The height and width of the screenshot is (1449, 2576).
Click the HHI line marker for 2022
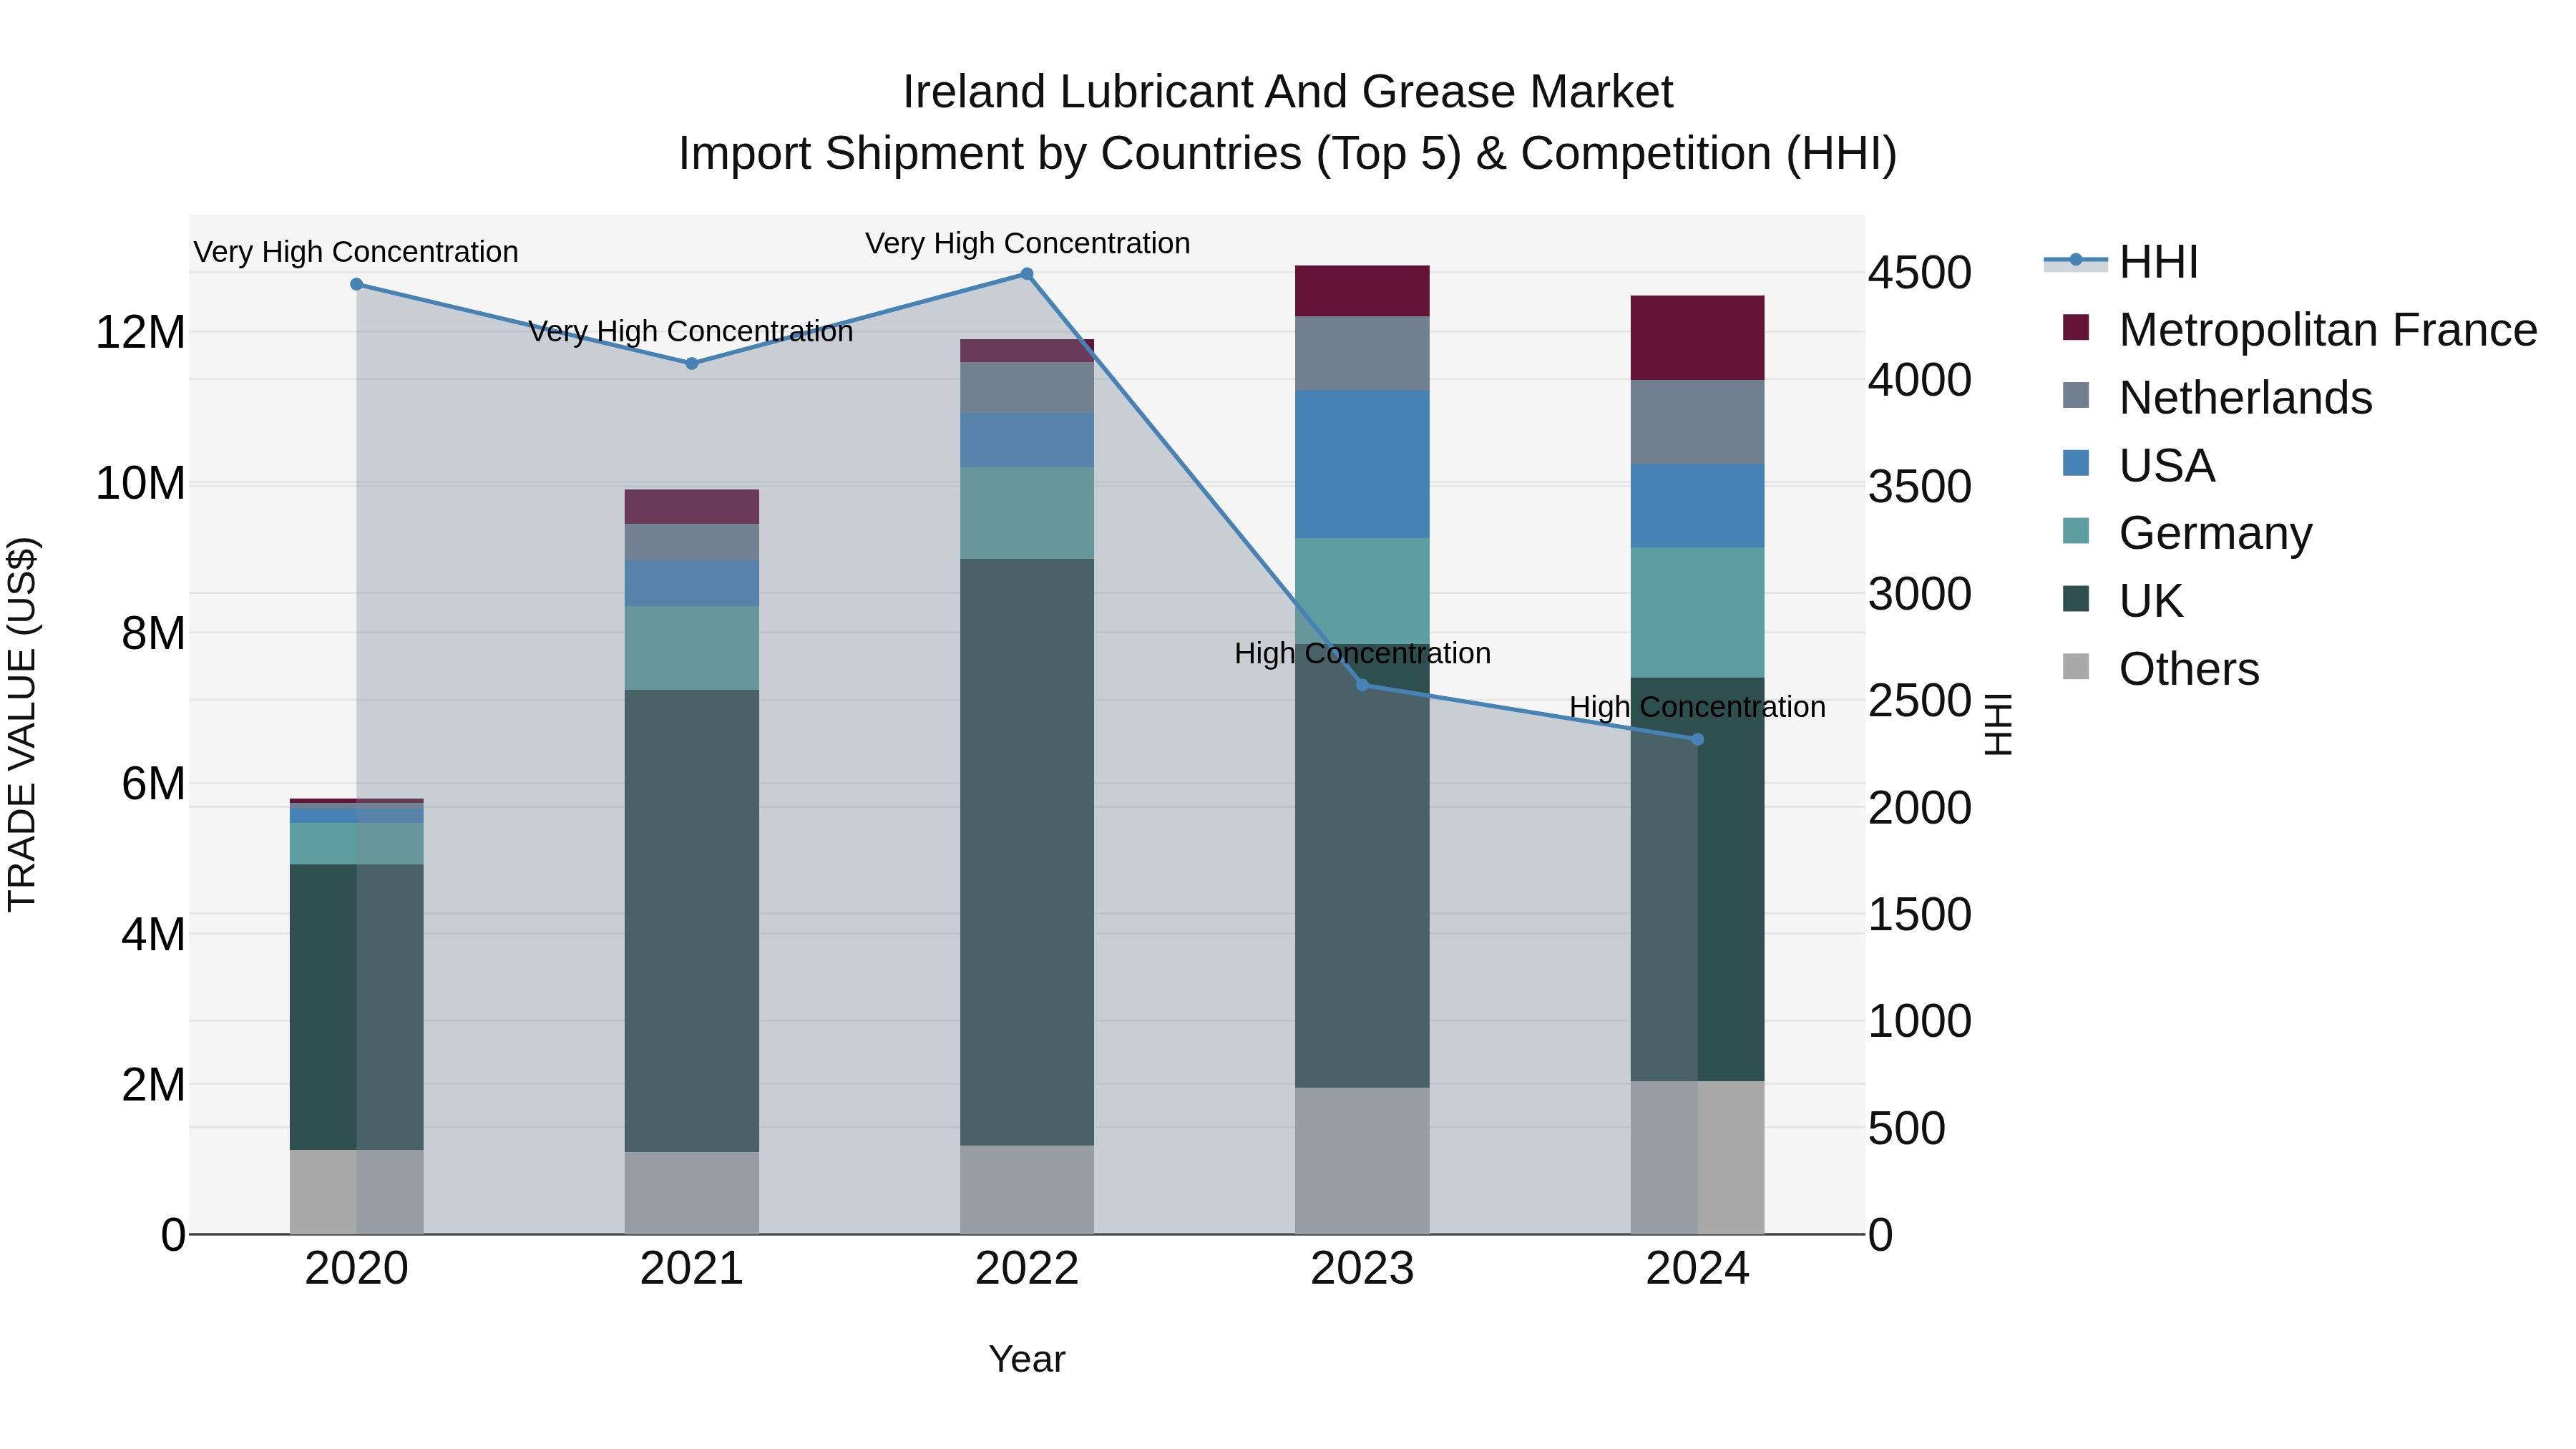coord(1027,274)
